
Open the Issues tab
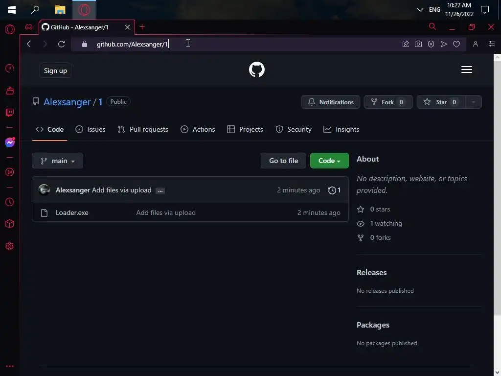[x=91, y=129]
